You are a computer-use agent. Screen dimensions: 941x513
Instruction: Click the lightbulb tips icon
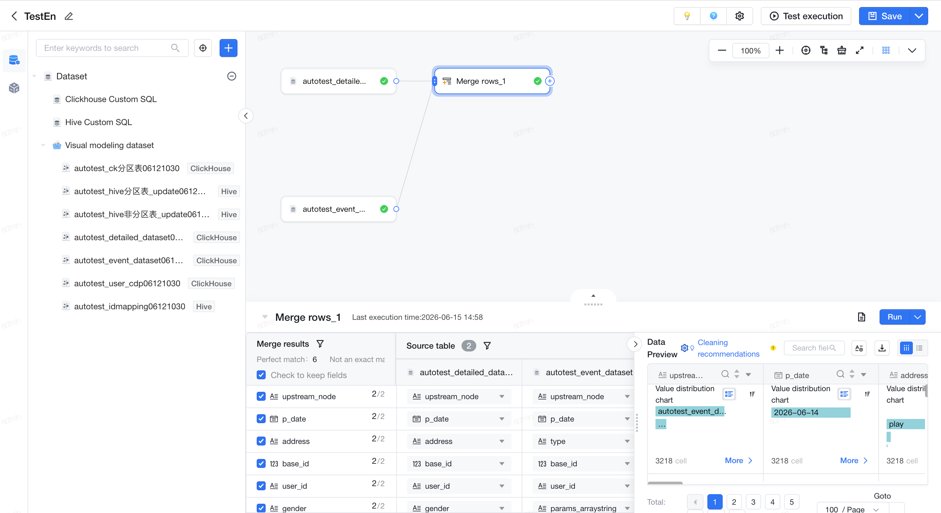[x=687, y=16]
